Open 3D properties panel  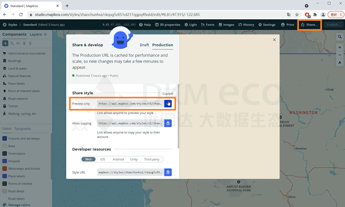point(168,25)
